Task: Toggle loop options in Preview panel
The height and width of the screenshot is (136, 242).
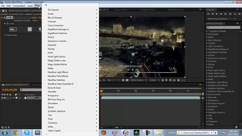Action: [235, 14]
